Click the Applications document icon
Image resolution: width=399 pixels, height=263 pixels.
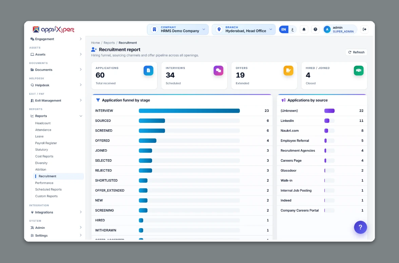148,70
